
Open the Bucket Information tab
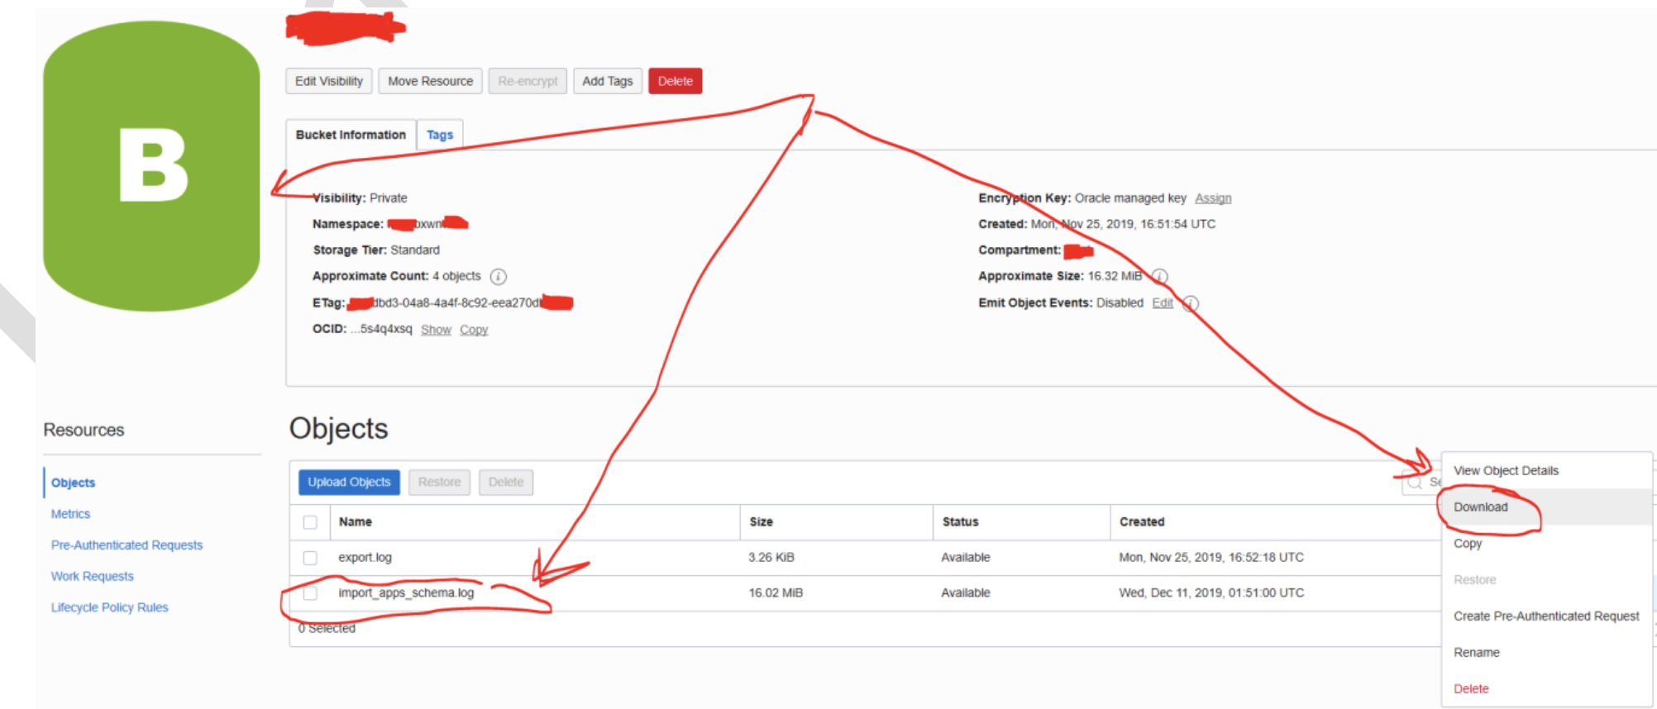(351, 135)
